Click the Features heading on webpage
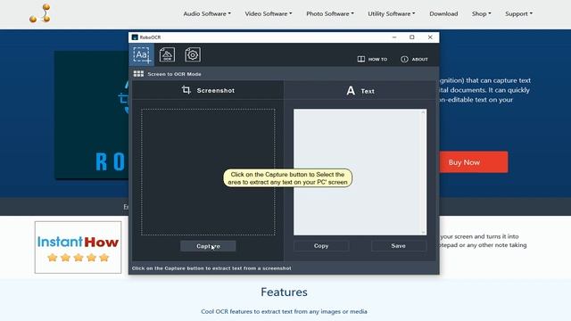This screenshot has height=321, width=571. coord(284,292)
